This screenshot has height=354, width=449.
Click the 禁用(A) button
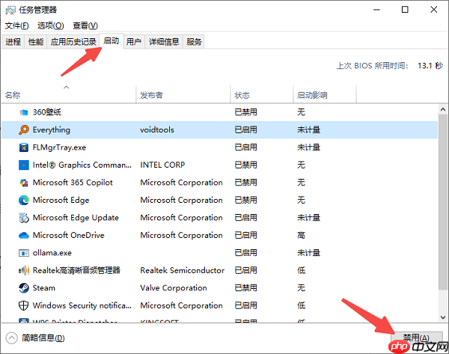[x=416, y=338]
